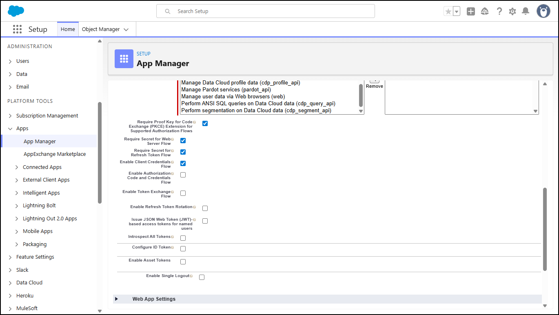Expand the Users tree node
The width and height of the screenshot is (559, 315).
coord(10,61)
